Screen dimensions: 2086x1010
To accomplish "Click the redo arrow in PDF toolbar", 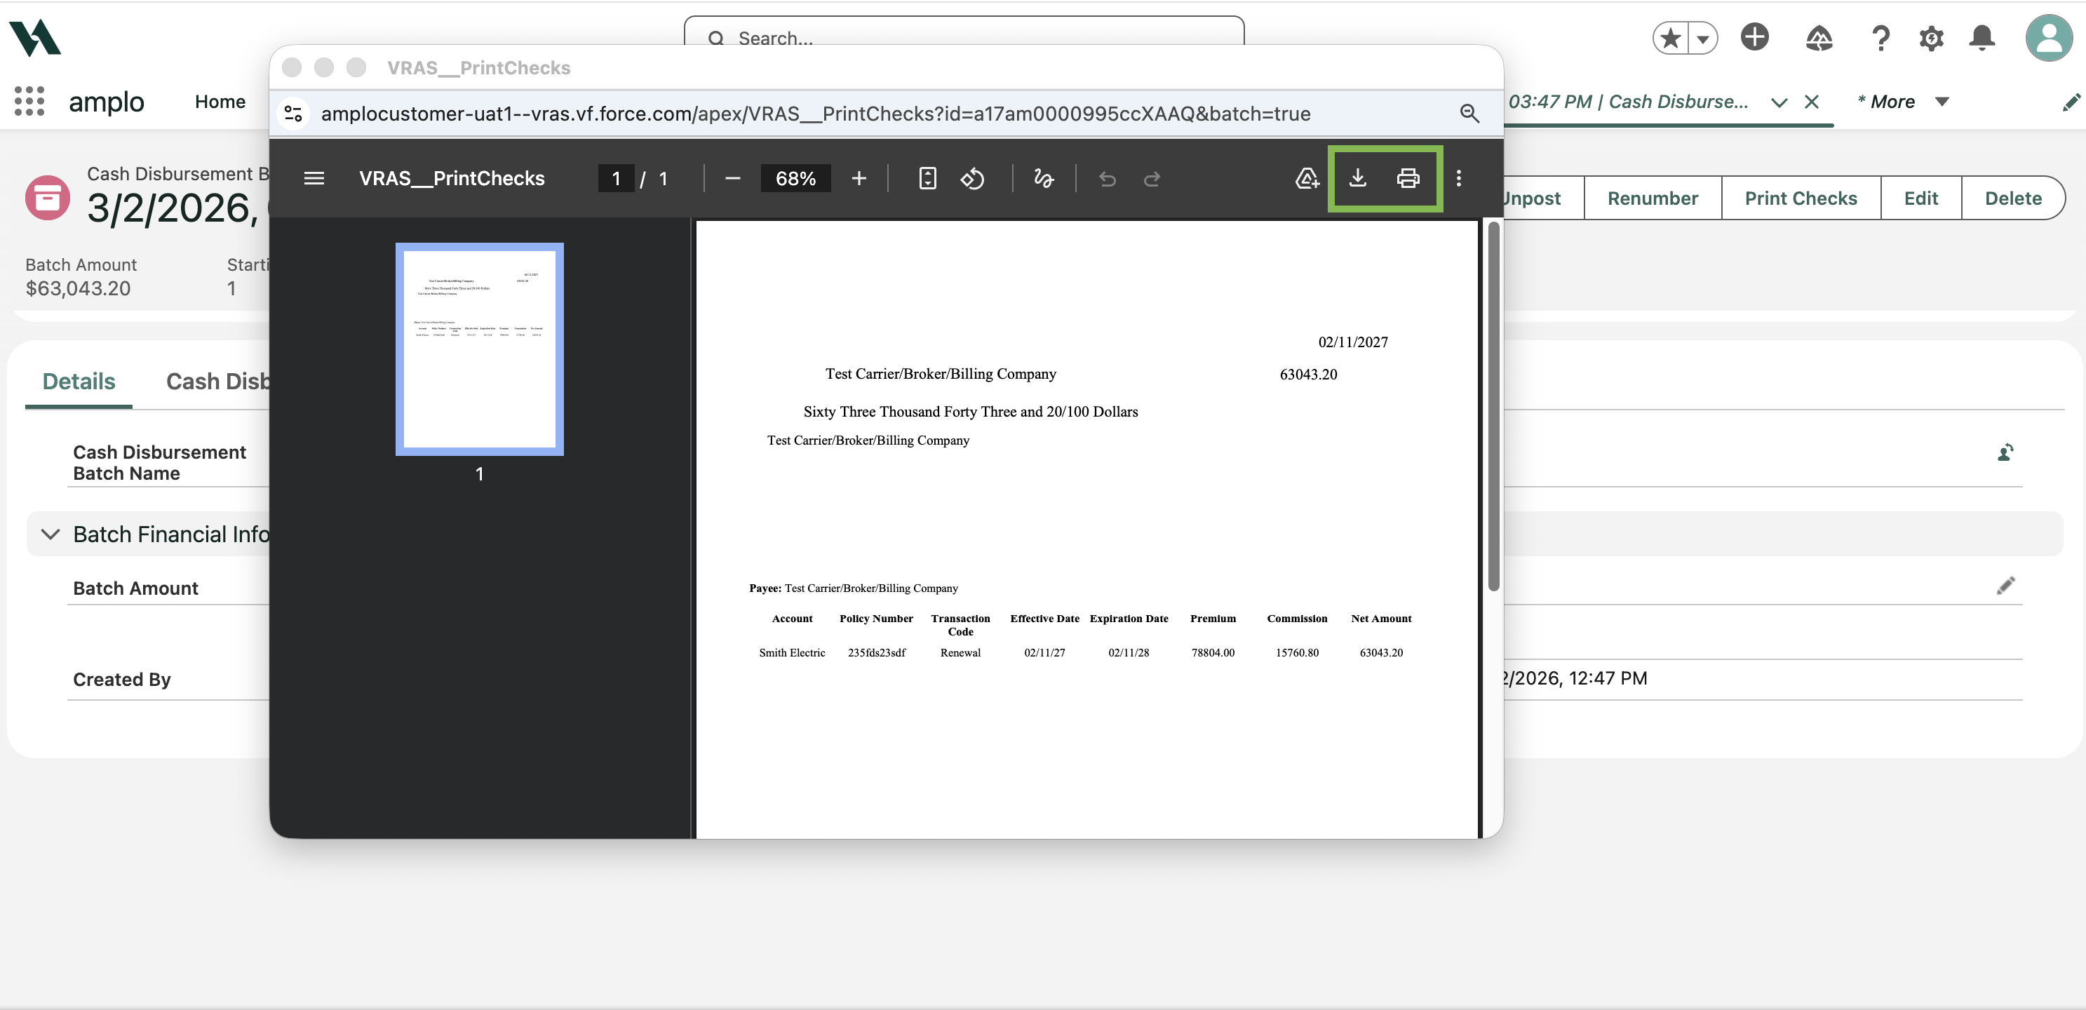I will tap(1152, 178).
